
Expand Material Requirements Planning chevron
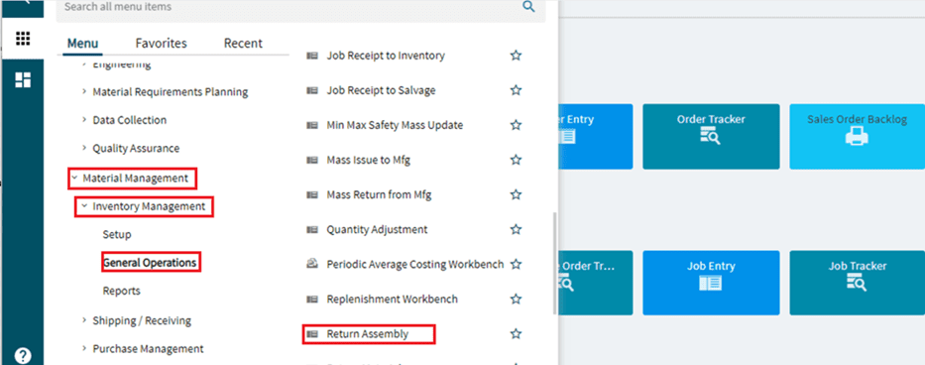coord(83,92)
